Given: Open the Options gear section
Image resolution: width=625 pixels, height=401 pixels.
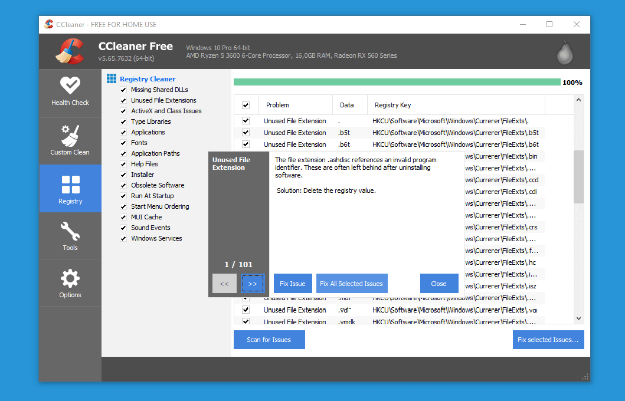Looking at the screenshot, I should [70, 283].
